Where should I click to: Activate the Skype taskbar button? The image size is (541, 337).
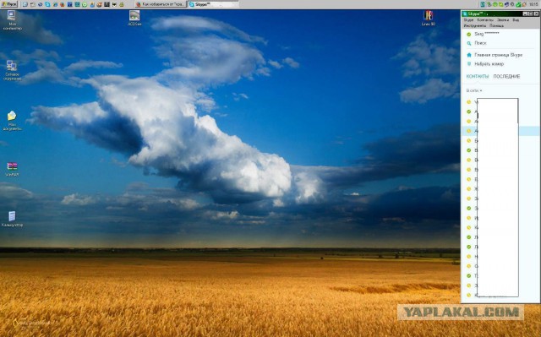click(213, 4)
